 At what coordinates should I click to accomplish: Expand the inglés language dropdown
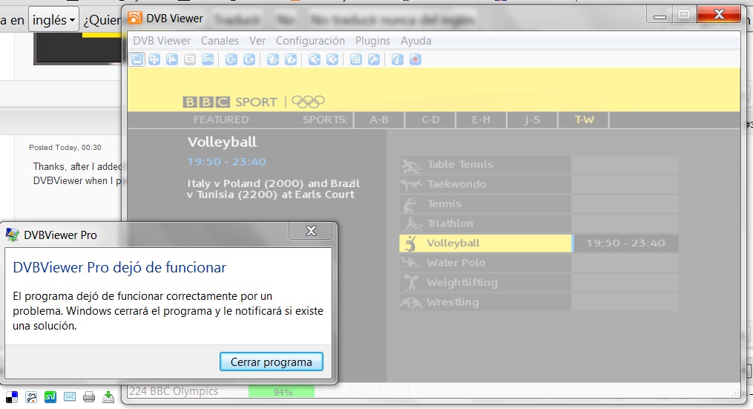click(x=53, y=20)
